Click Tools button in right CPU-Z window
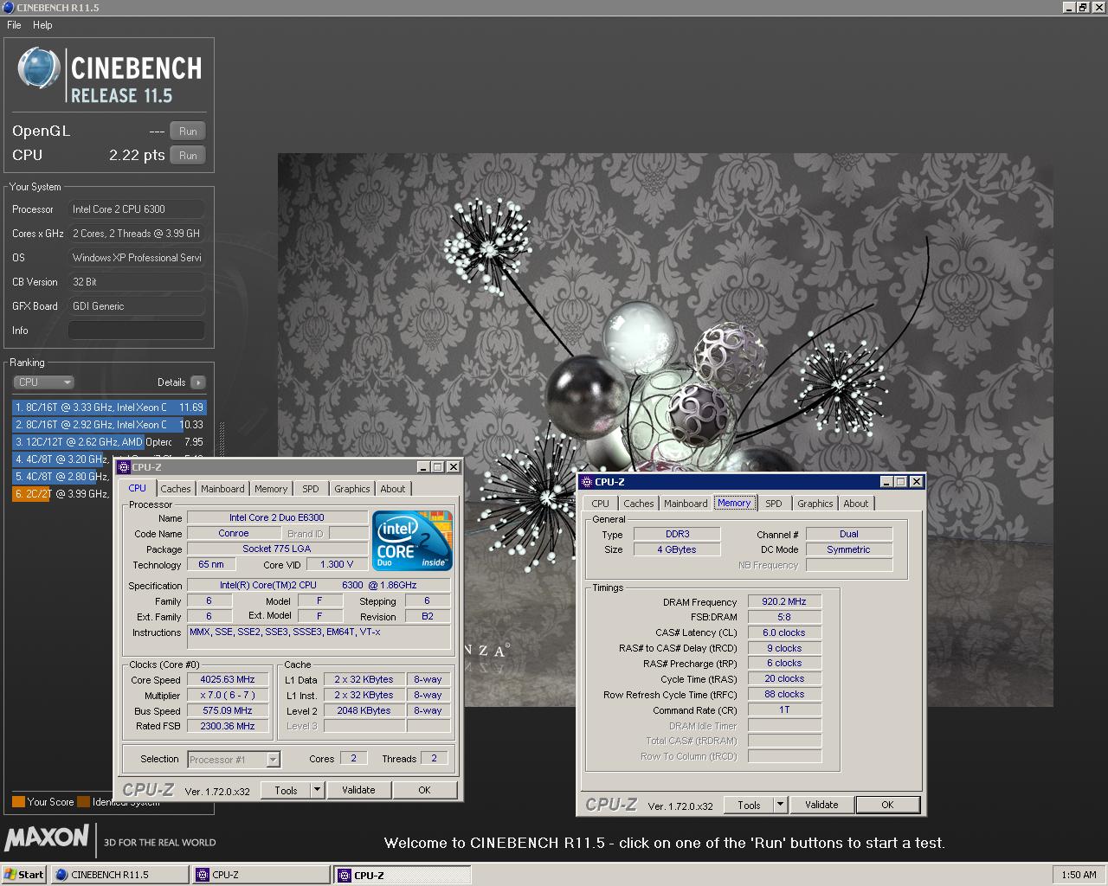 tap(750, 805)
